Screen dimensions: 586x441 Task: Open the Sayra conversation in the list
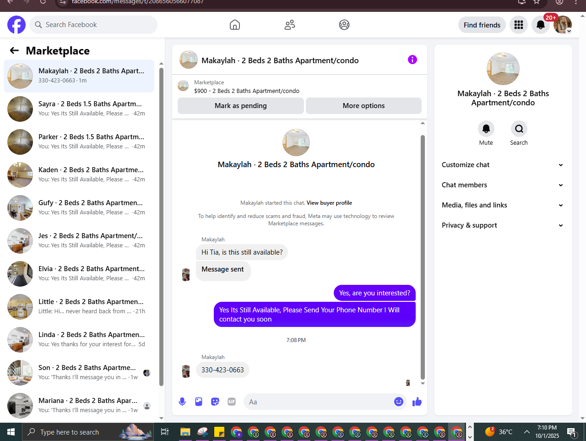click(x=79, y=109)
